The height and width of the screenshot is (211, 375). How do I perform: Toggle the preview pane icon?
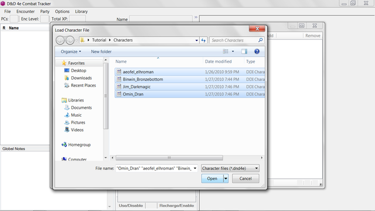click(244, 52)
